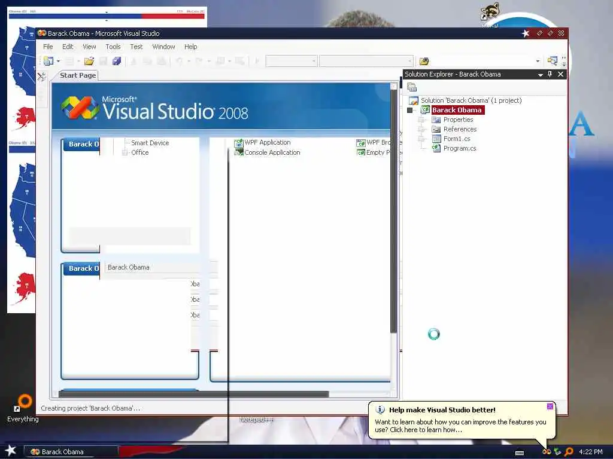Click the green arrow safely remove tray icon
Image resolution: width=613 pixels, height=459 pixels.
click(558, 452)
